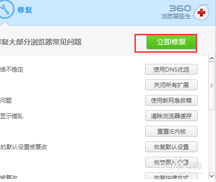Click the 360 浏览器医生 logo text
The height and width of the screenshot is (182, 216).
point(176,12)
